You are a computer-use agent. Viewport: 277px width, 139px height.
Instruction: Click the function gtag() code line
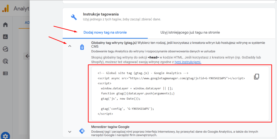tap(138, 93)
